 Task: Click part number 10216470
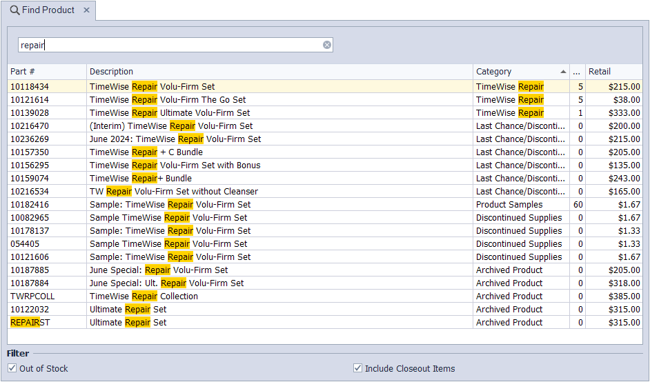30,126
